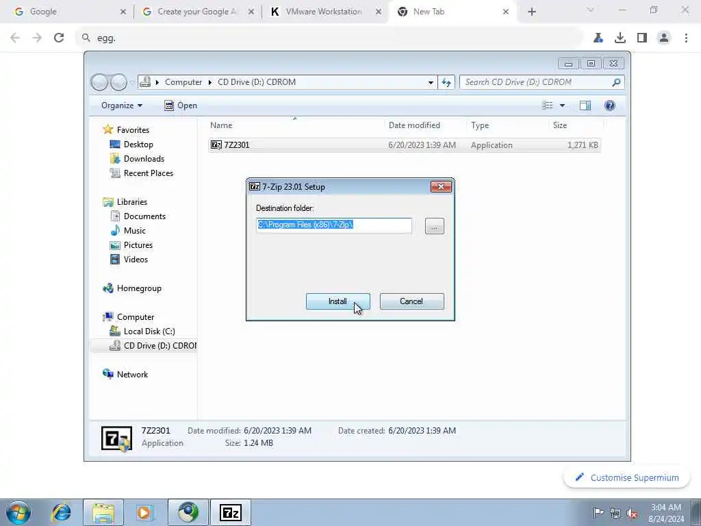This screenshot has height=526, width=701.
Task: Open the browser profile avatar
Action: (664, 38)
